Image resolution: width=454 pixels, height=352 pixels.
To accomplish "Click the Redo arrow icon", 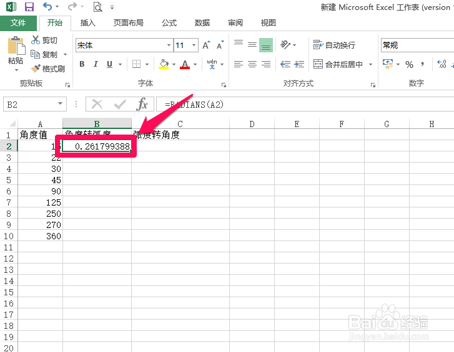I will (72, 6).
